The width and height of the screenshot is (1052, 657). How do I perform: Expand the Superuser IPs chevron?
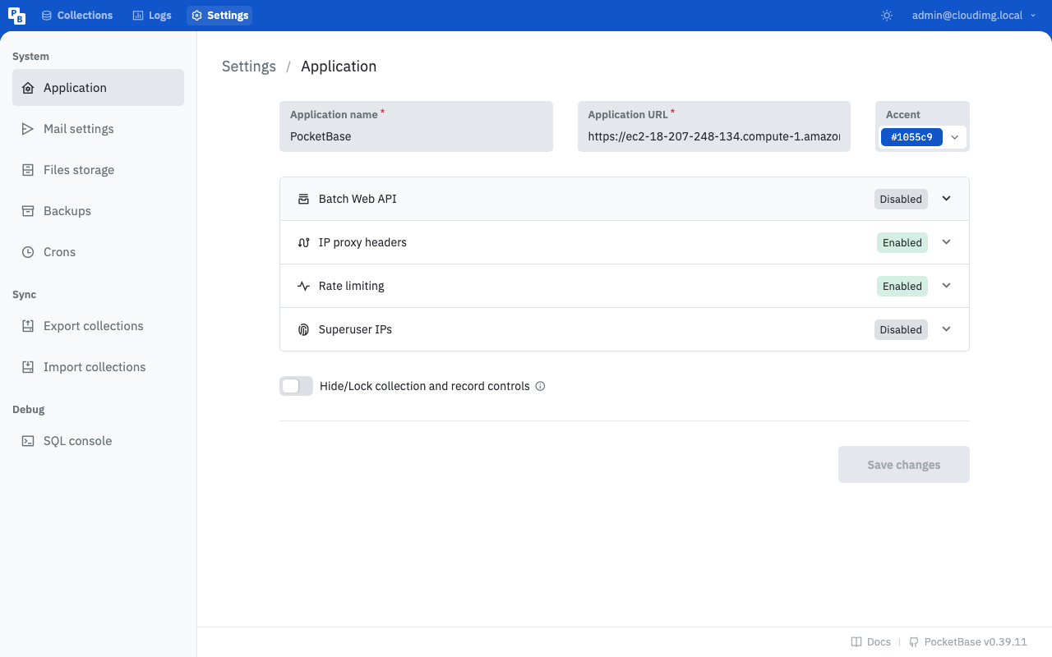(946, 329)
